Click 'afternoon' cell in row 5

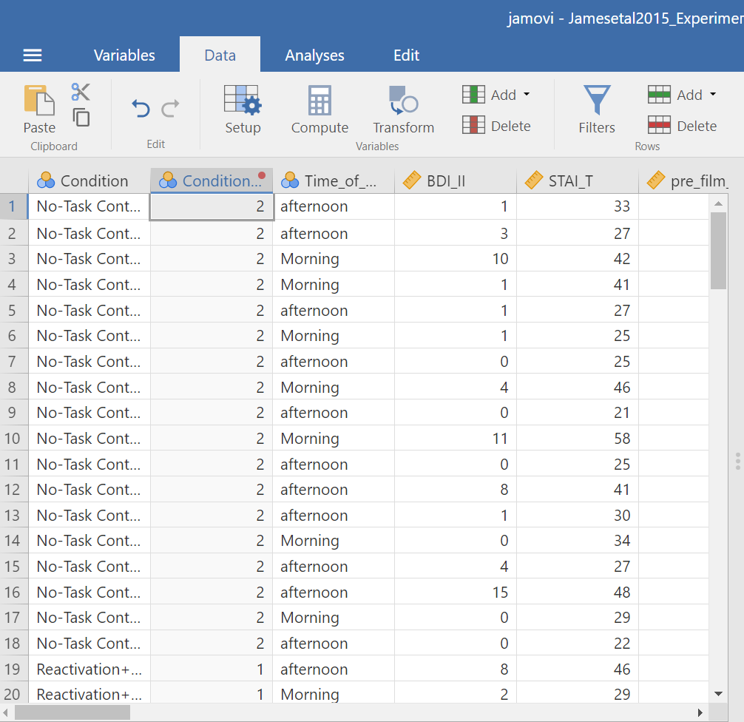coord(334,310)
